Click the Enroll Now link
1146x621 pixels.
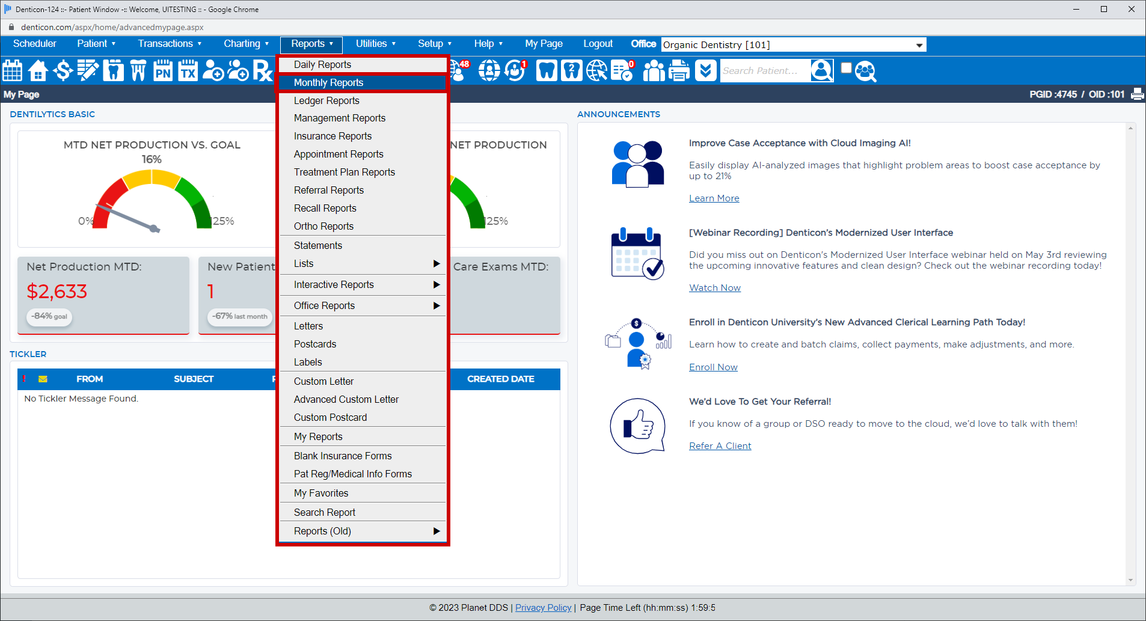[x=713, y=367]
